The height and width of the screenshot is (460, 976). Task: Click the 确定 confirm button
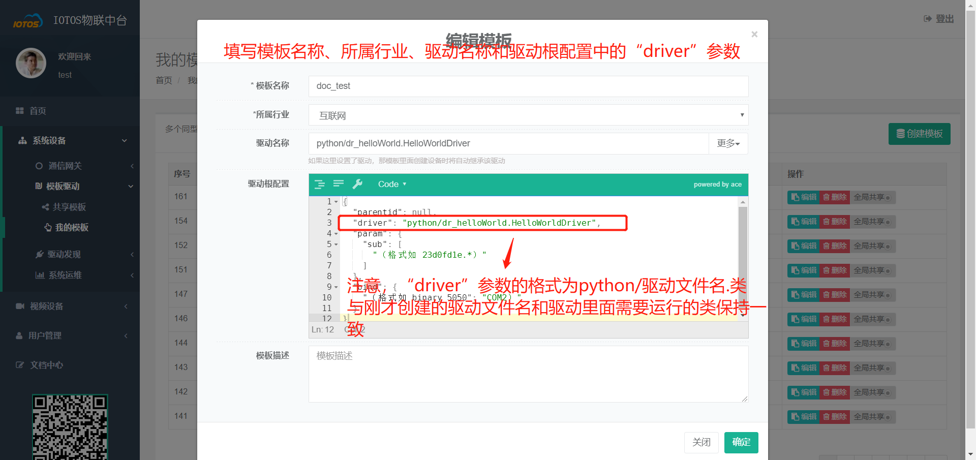click(x=741, y=442)
